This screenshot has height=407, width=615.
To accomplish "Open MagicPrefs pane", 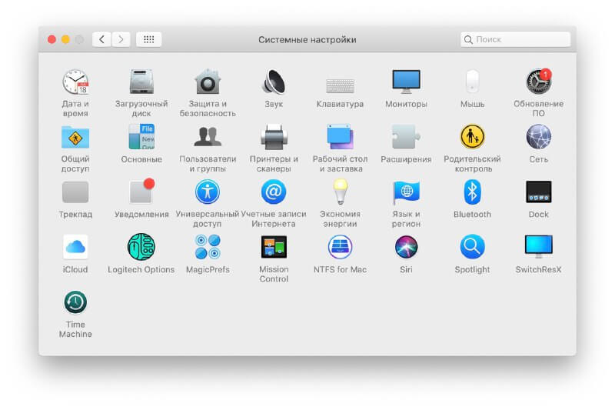I will (208, 247).
